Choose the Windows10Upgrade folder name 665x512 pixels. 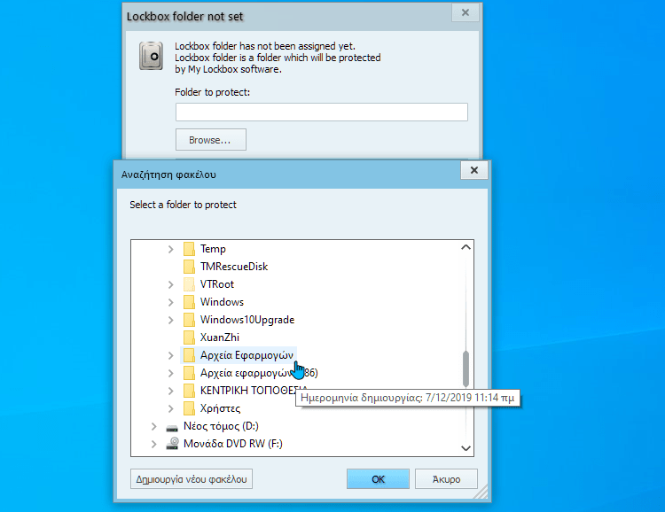(x=247, y=320)
